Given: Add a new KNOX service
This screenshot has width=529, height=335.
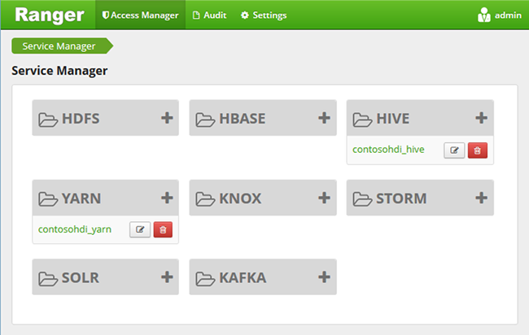Looking at the screenshot, I should (x=324, y=198).
